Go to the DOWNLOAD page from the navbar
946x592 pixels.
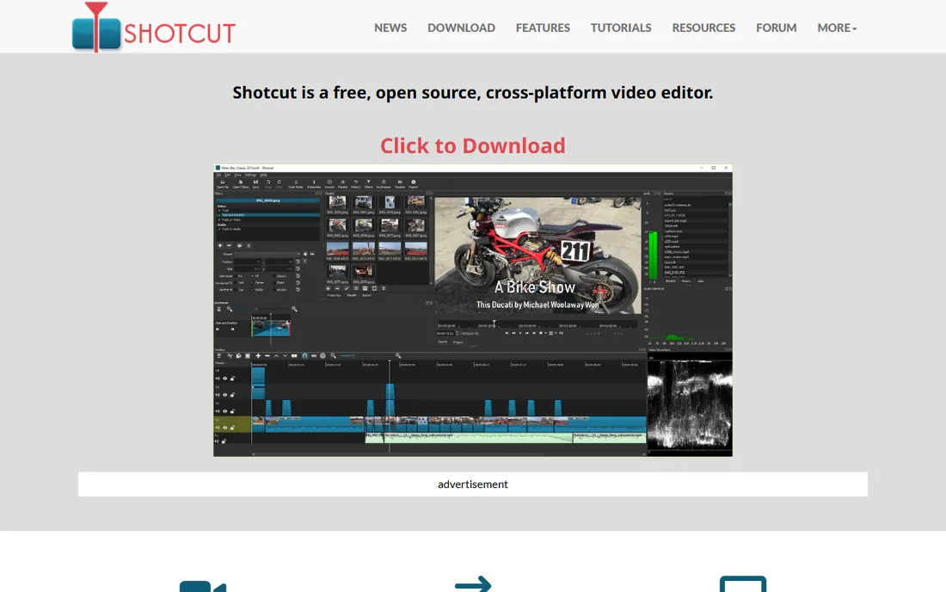click(x=461, y=28)
